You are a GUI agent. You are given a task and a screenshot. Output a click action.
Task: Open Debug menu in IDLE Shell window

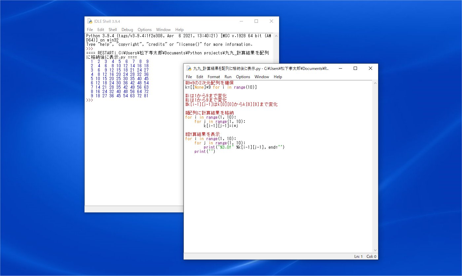[127, 30]
